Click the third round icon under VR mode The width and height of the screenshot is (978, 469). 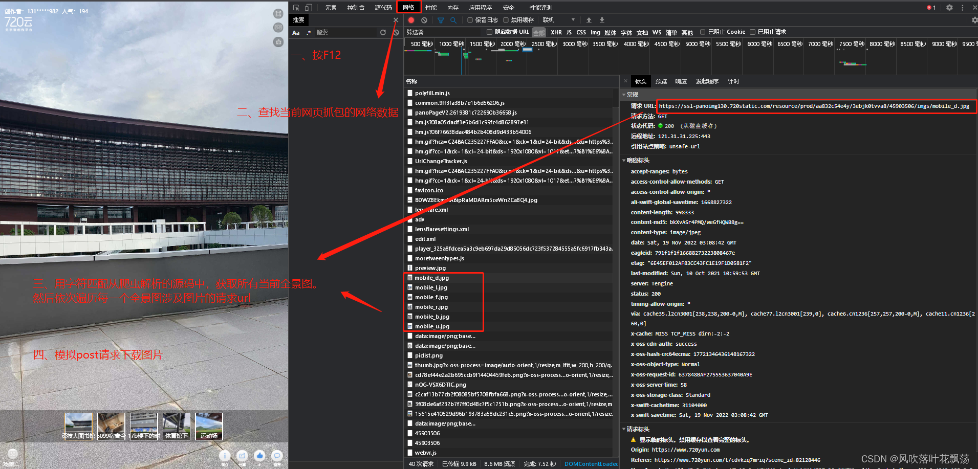[278, 41]
